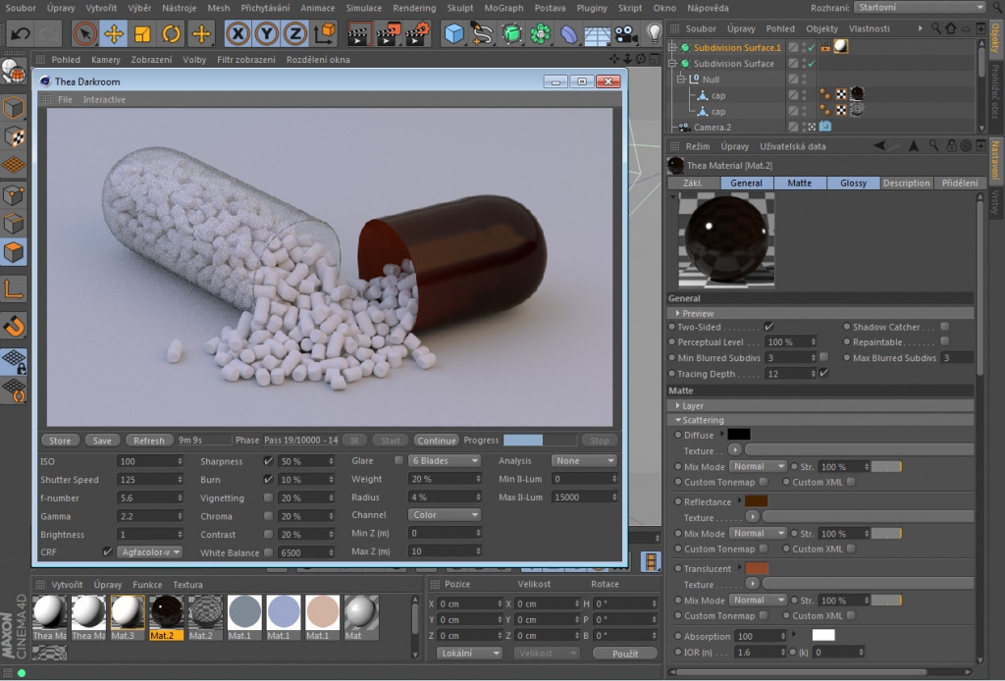
Task: Open the Floor environment icon
Action: 597,33
